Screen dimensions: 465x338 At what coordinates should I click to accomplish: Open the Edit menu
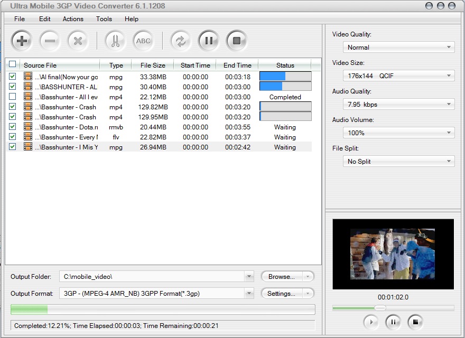tap(44, 19)
